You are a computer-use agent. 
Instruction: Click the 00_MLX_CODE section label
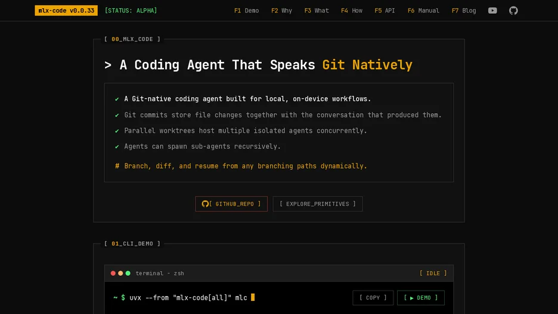tap(132, 39)
